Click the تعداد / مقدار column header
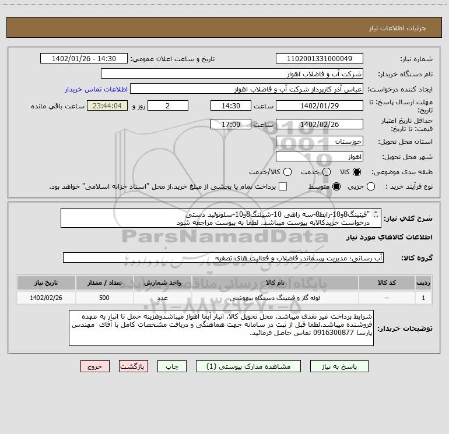449x434 pixels. (x=104, y=283)
